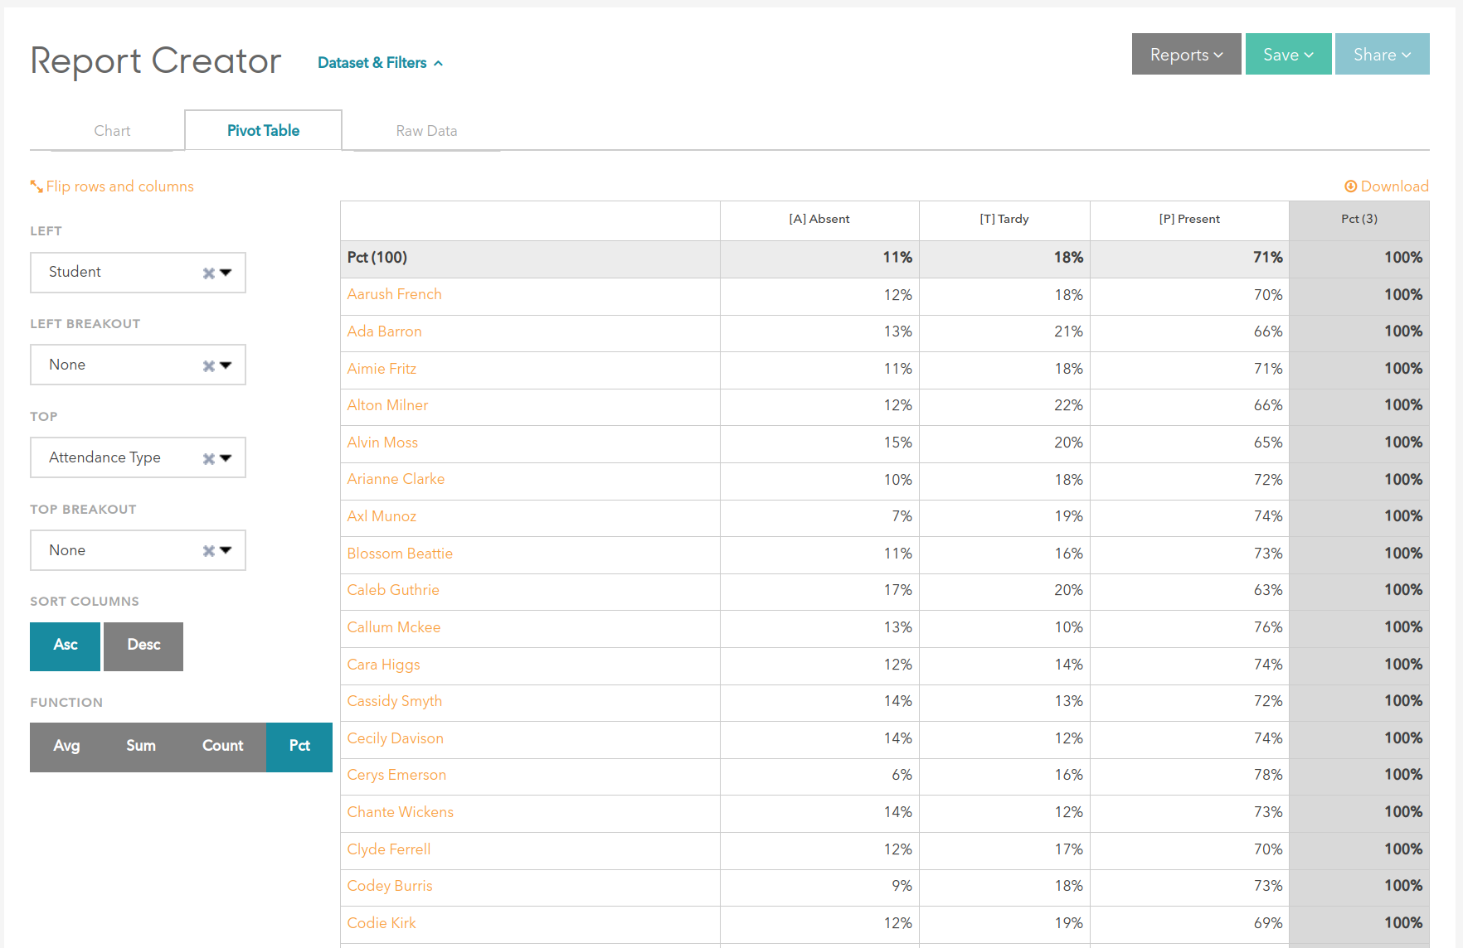Expand the Attendance Type dropdown arrow
The image size is (1463, 948).
tap(226, 458)
